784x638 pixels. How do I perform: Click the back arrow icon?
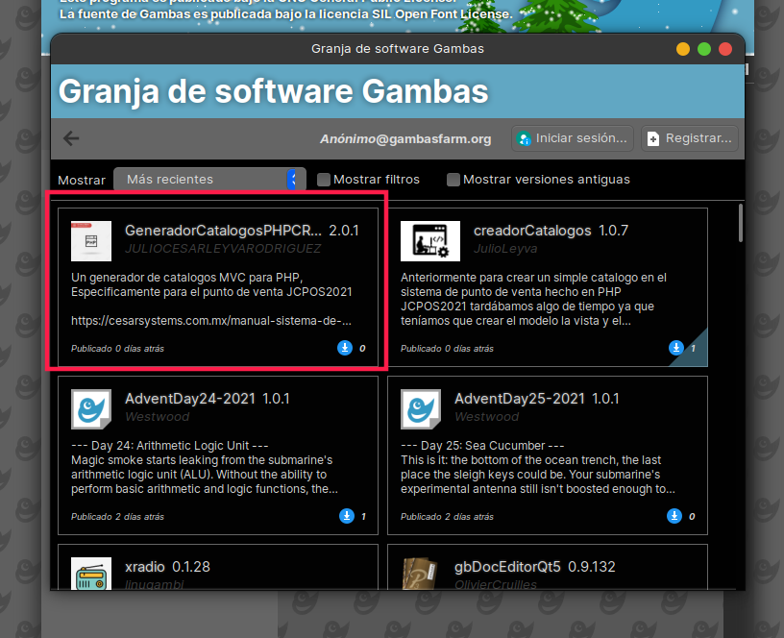tap(71, 138)
